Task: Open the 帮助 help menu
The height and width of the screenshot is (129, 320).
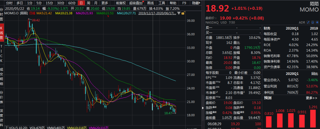Action: (x=173, y=3)
